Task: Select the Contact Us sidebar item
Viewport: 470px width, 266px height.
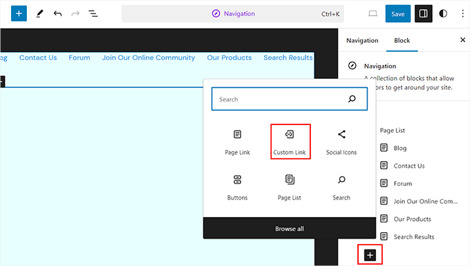Action: tap(409, 166)
